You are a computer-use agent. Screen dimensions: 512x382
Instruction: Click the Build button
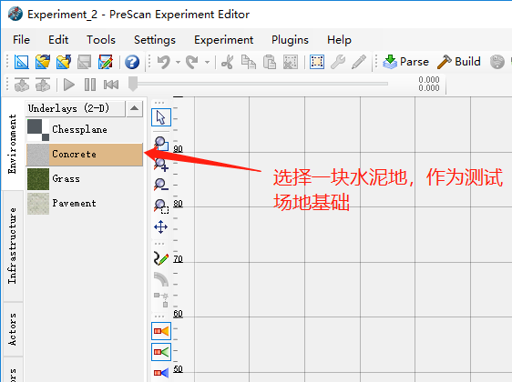(459, 62)
